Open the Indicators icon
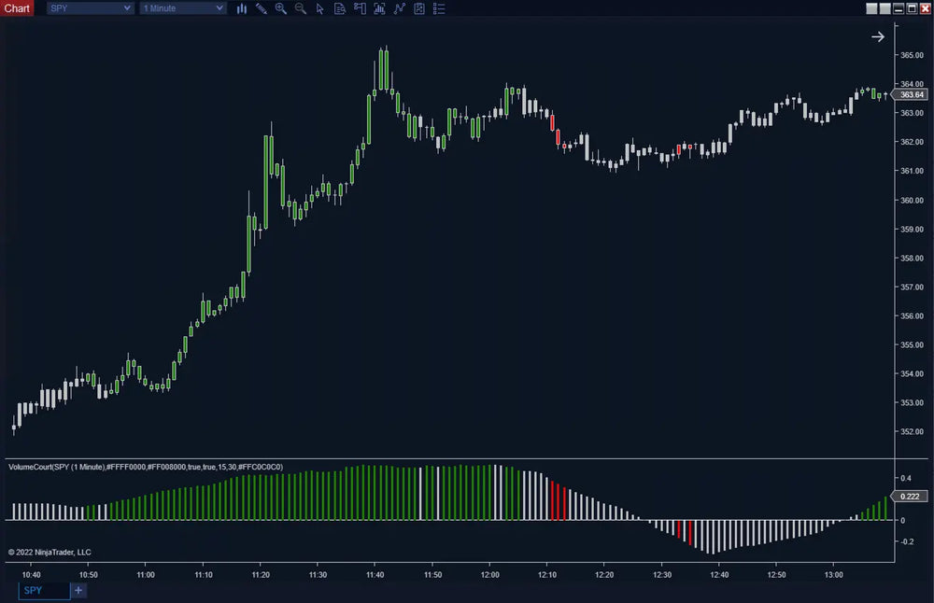934x603 pixels. tap(400, 8)
